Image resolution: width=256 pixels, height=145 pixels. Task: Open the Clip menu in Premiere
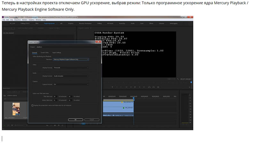point(12,20)
